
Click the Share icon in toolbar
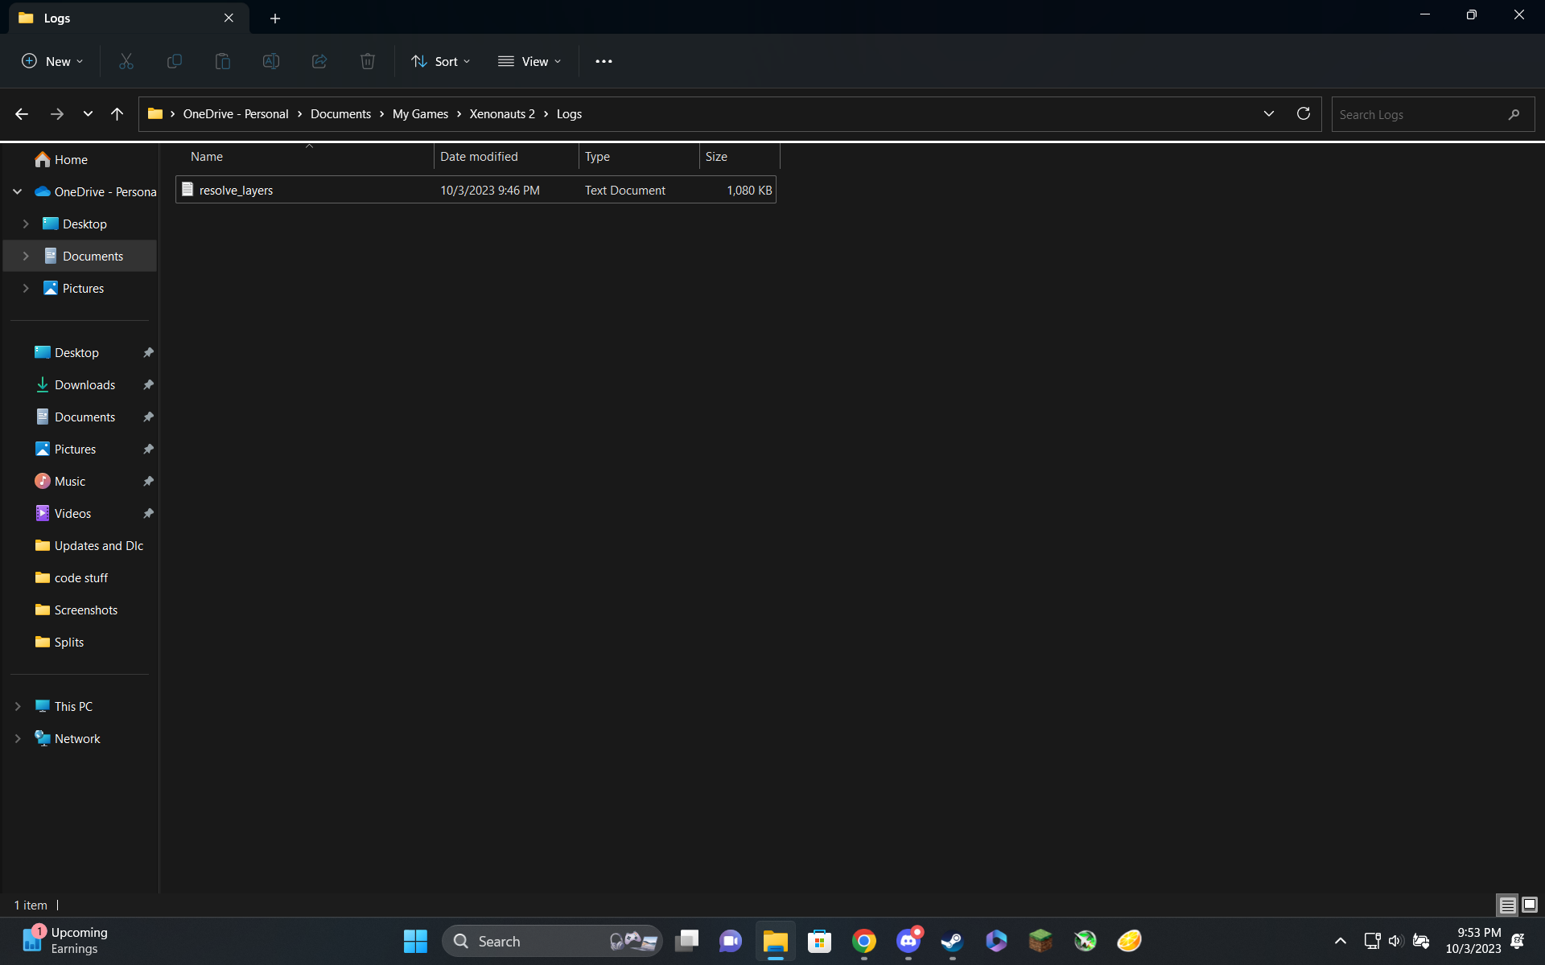click(319, 61)
